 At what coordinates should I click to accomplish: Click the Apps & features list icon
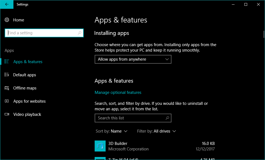[x=7, y=62]
